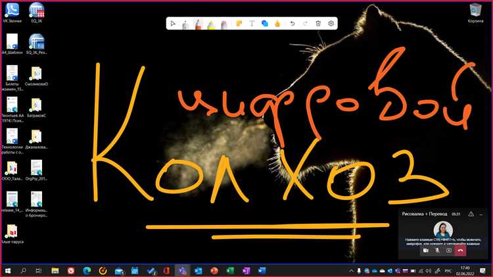Image resolution: width=493 pixels, height=277 pixels.
Task: Open the Корзина recycle bin
Action: (x=475, y=13)
